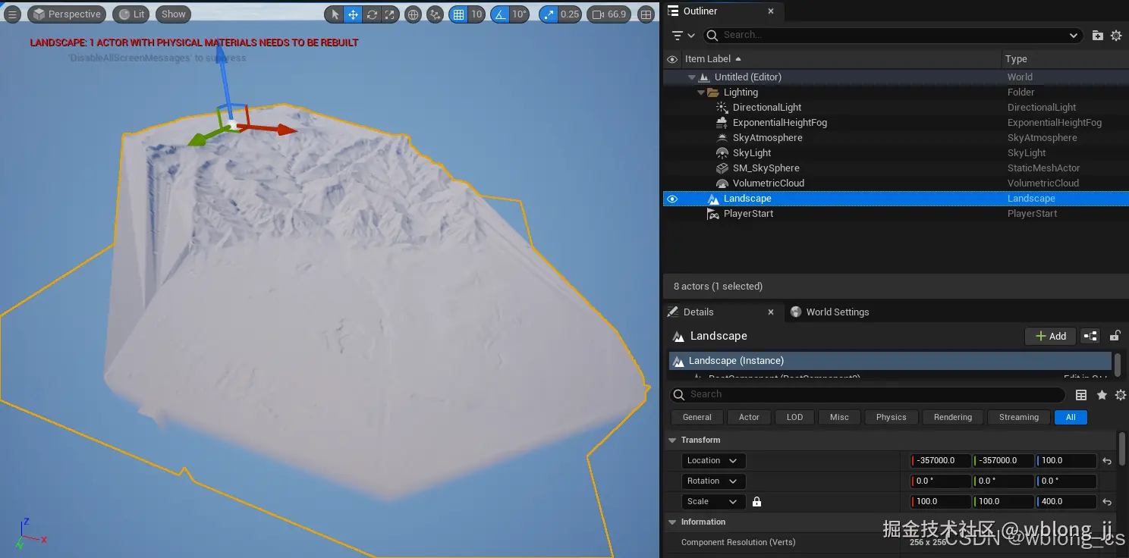Click the Blueprint/hierarchy icon next to Add

tap(1090, 336)
